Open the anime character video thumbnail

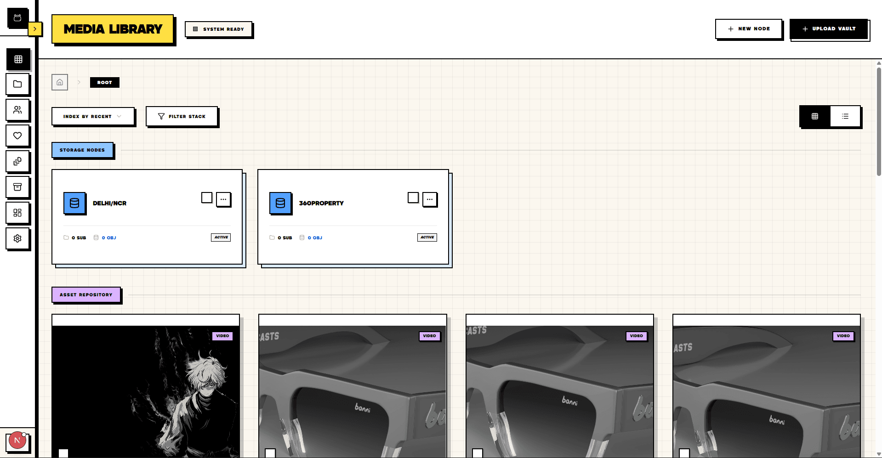point(146,392)
